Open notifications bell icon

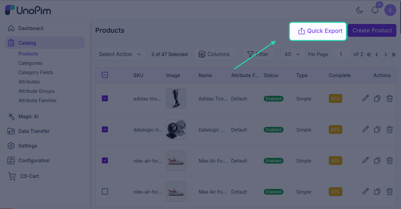[x=375, y=10]
